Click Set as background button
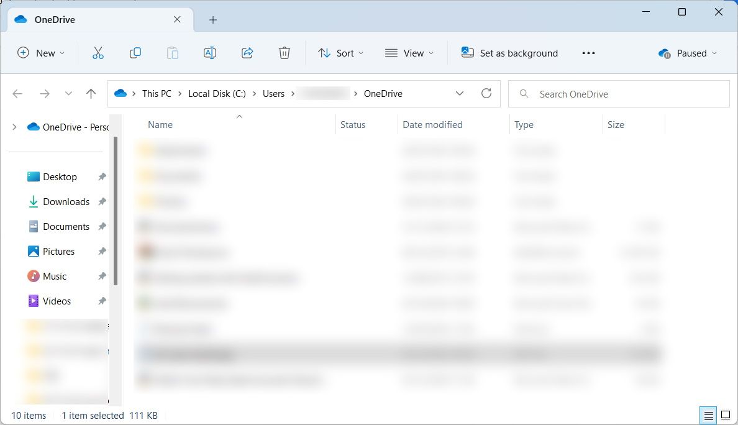Screen dimensions: 738x425 510,53
